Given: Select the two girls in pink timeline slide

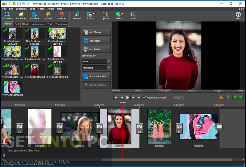Looking at the screenshot, I should (159, 127).
